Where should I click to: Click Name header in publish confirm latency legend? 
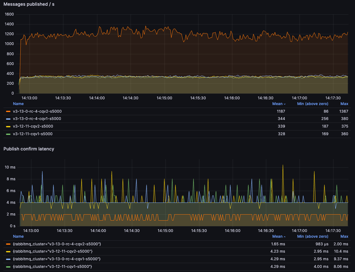pyautogui.click(x=18, y=236)
